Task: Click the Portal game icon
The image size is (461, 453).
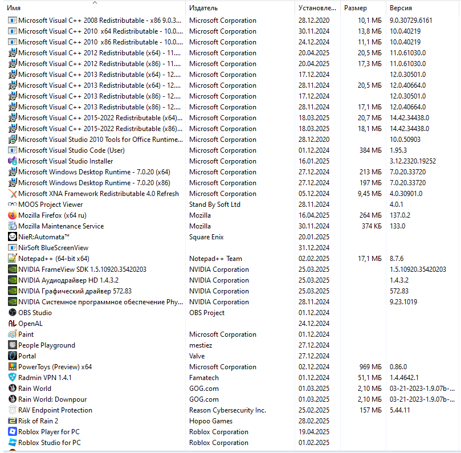Action: [x=13, y=356]
